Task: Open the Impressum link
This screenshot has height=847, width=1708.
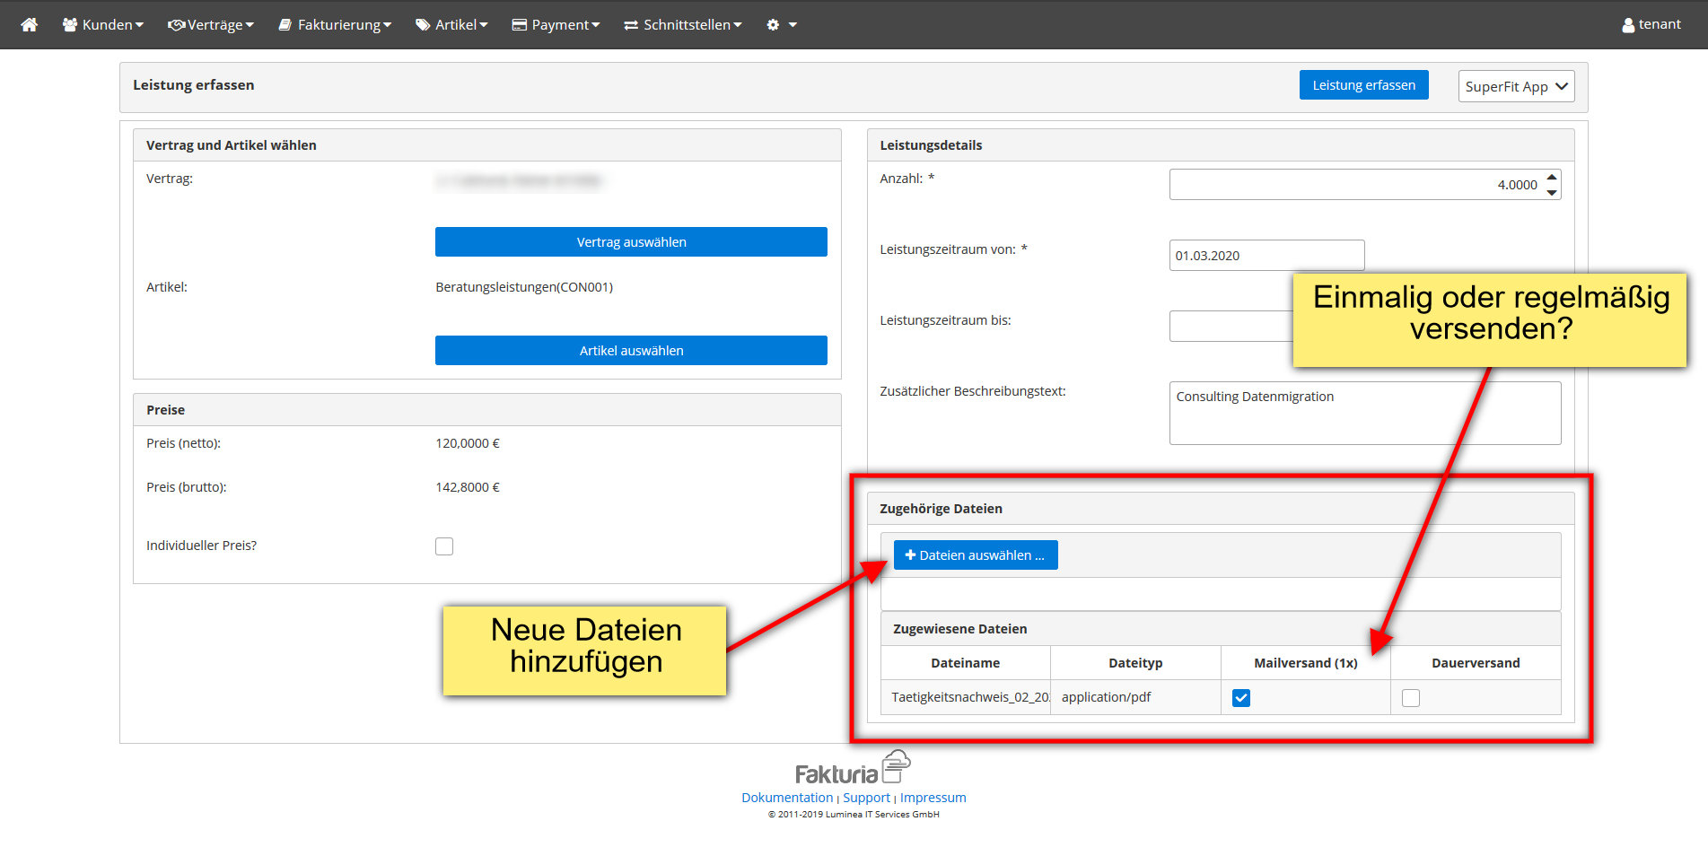Action: pos(933,798)
